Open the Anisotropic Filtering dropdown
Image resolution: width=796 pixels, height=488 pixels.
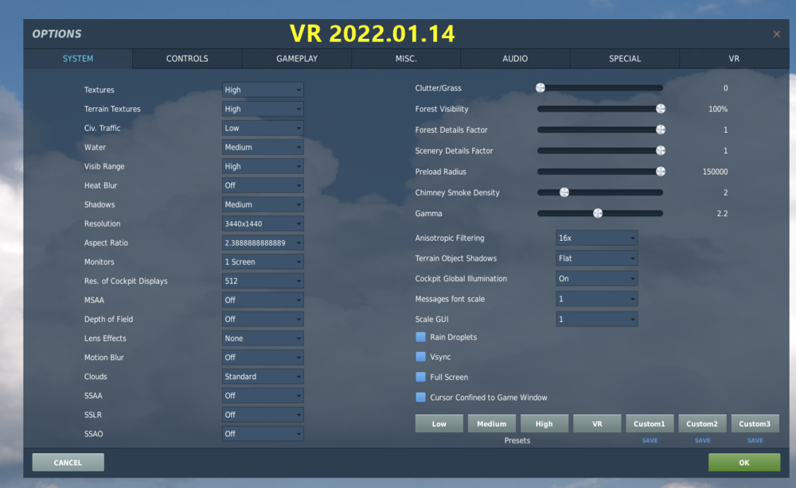click(x=595, y=238)
